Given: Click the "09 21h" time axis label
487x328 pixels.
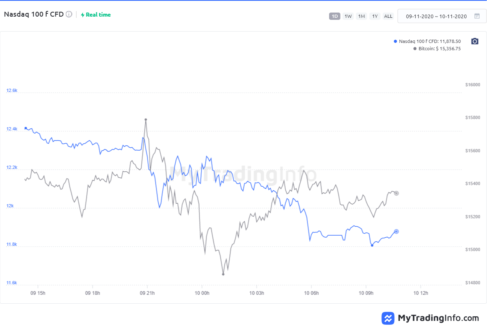Looking at the screenshot, I should coord(147,293).
